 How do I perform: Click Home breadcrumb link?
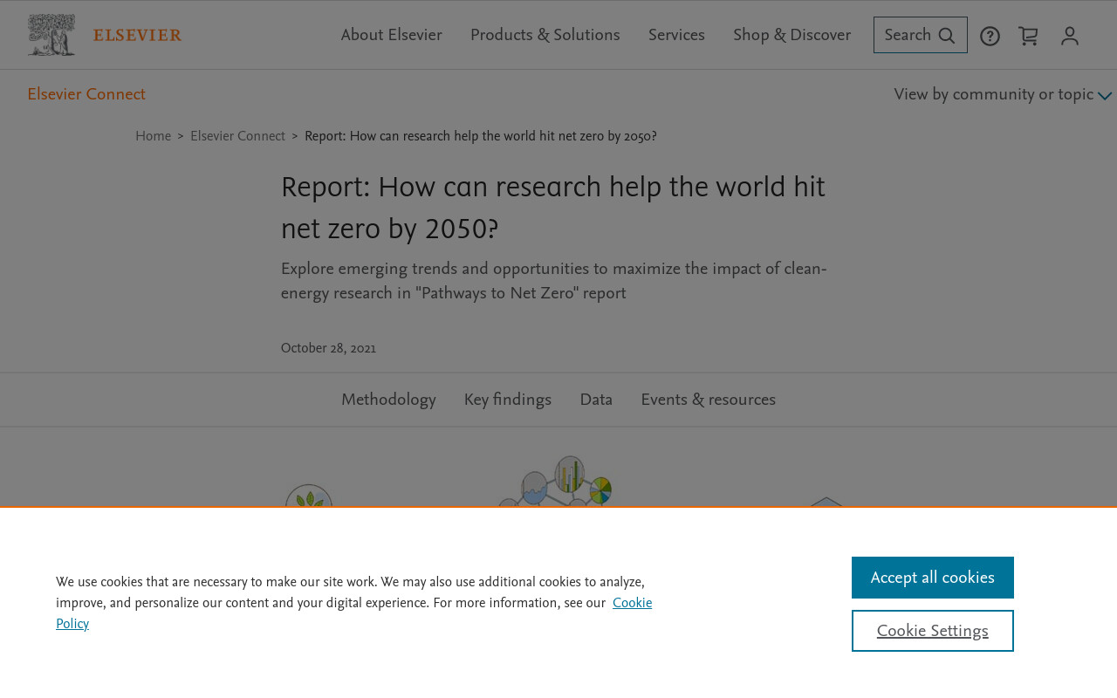153,136
